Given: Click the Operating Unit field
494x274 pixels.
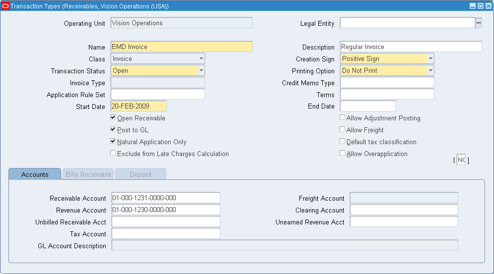Looking at the screenshot, I should pyautogui.click(x=182, y=23).
